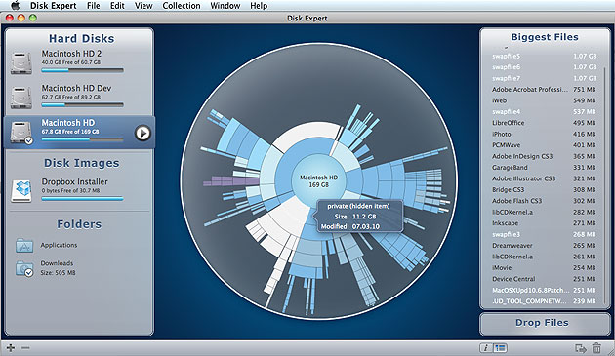Open the Collection menu
The image size is (615, 356).
[182, 6]
